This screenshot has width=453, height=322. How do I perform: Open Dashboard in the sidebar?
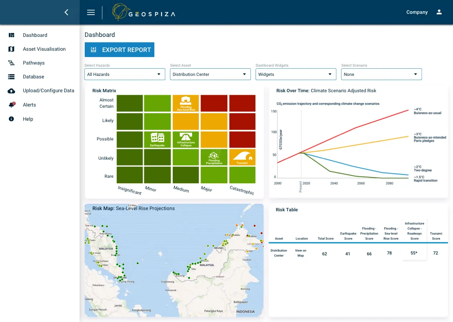coord(35,35)
